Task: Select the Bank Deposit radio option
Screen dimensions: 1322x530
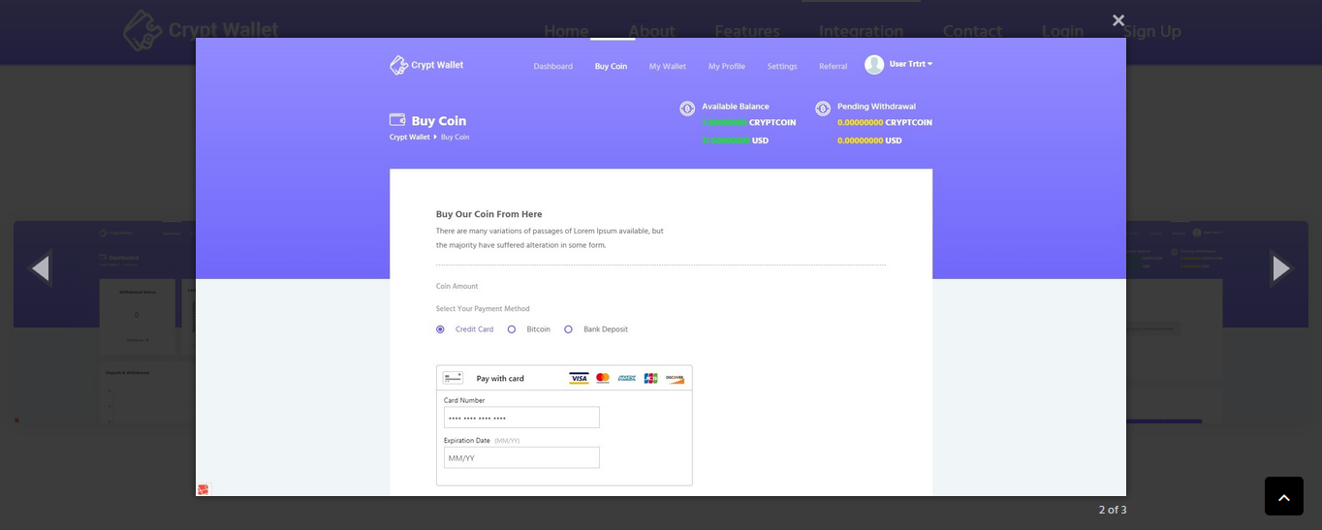Action: (x=568, y=329)
